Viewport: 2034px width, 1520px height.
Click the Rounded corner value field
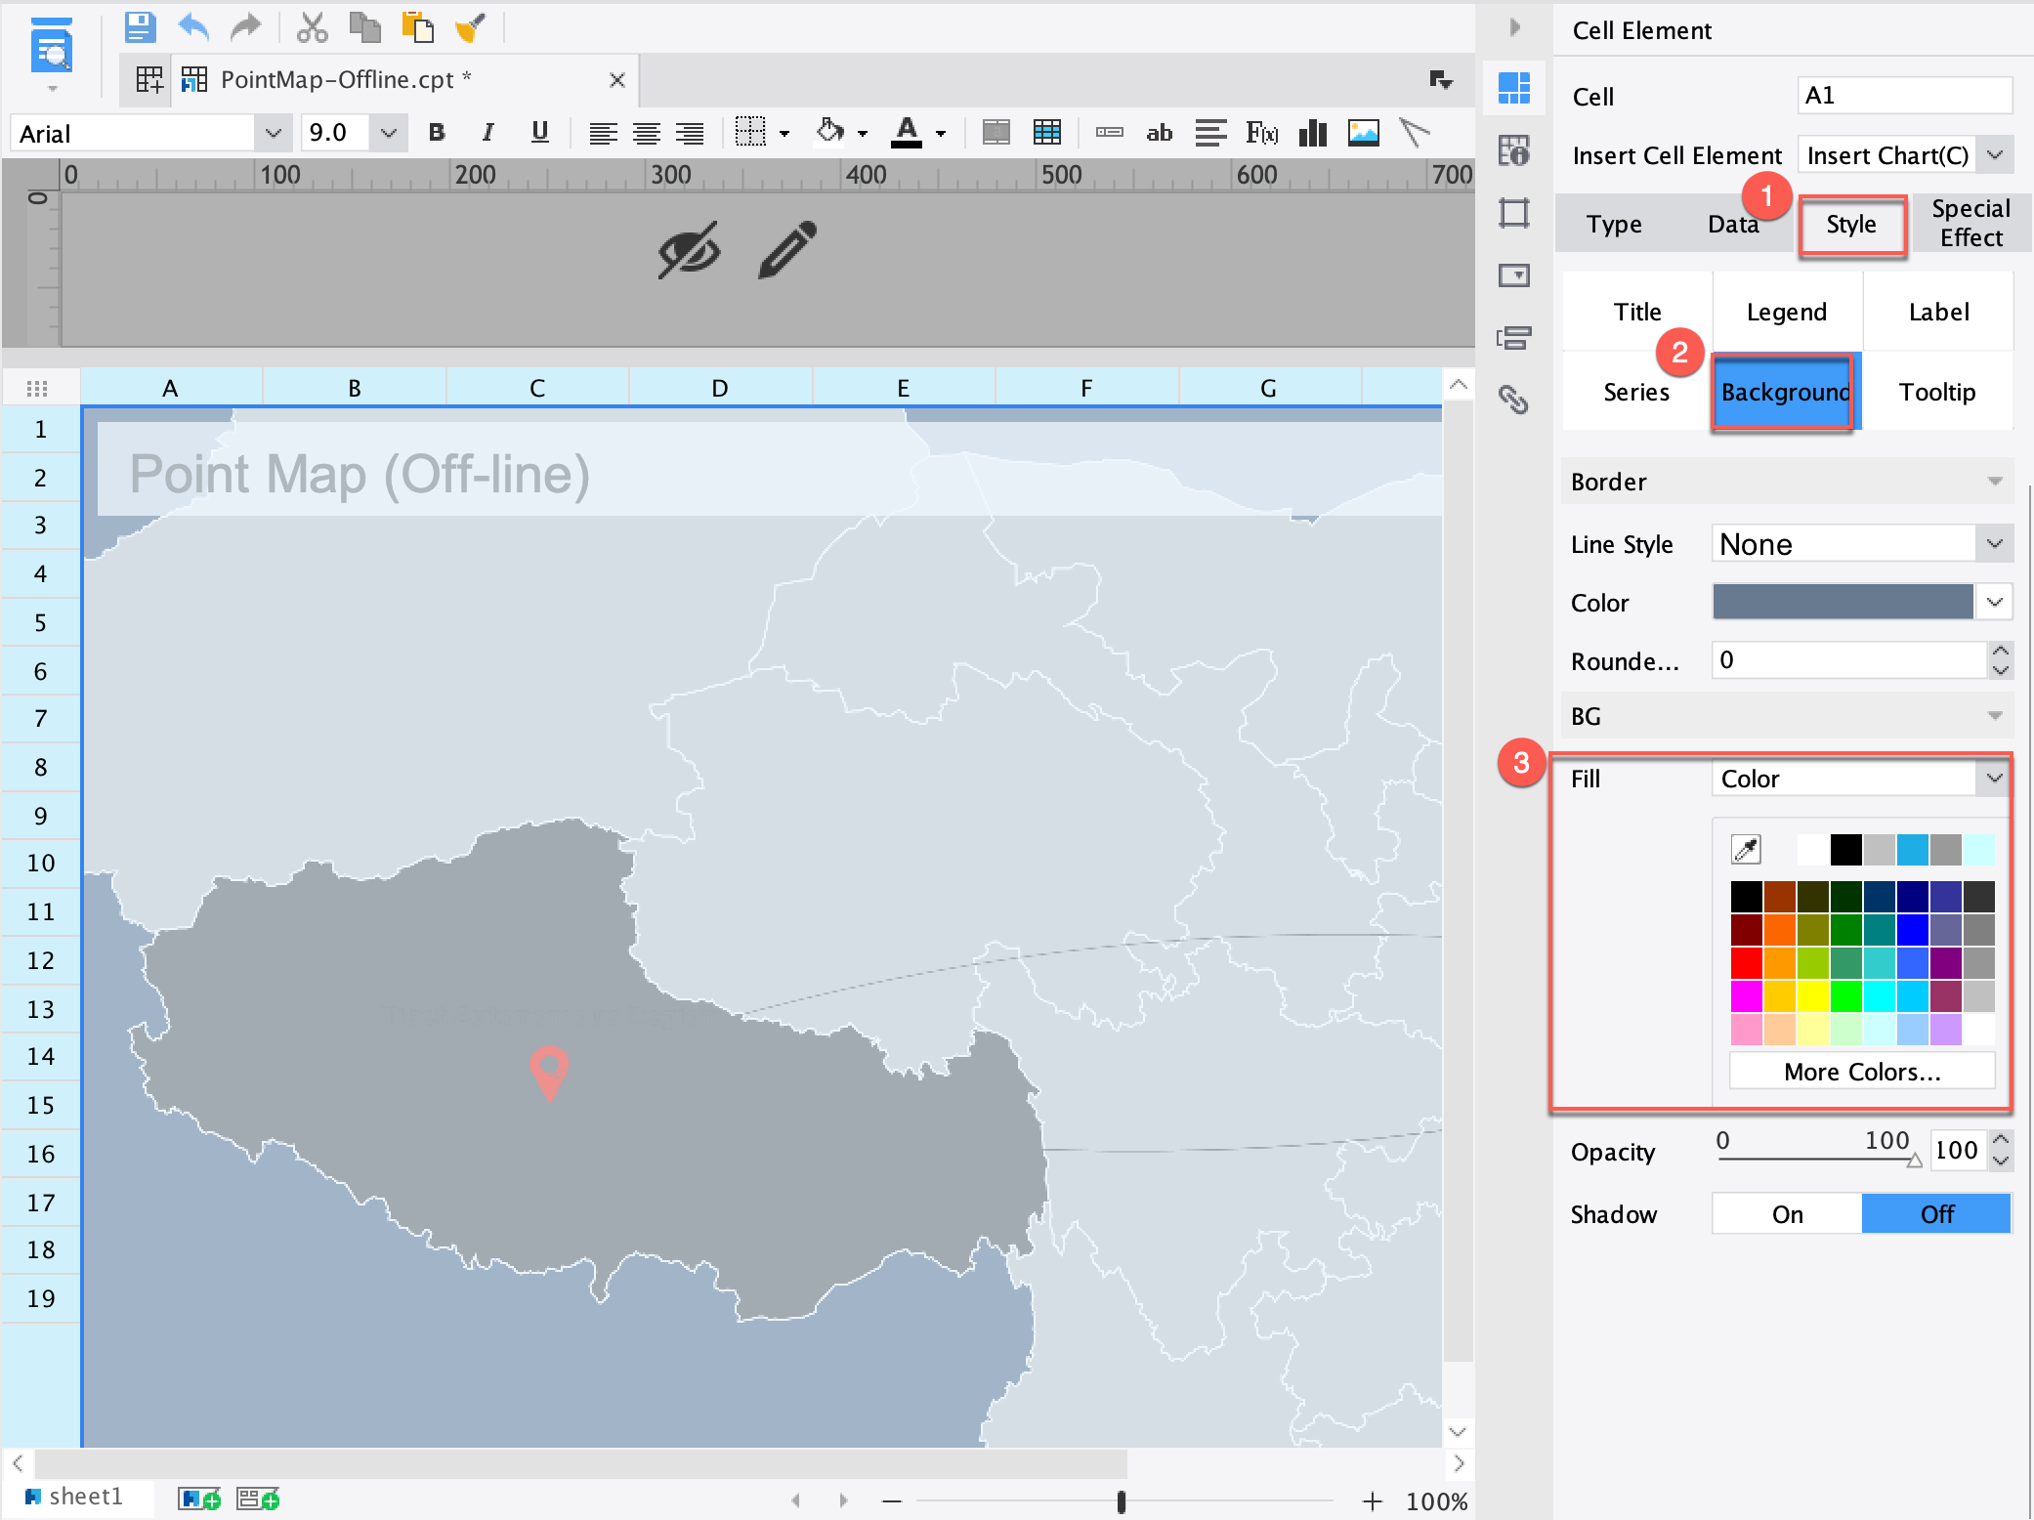[x=1850, y=660]
